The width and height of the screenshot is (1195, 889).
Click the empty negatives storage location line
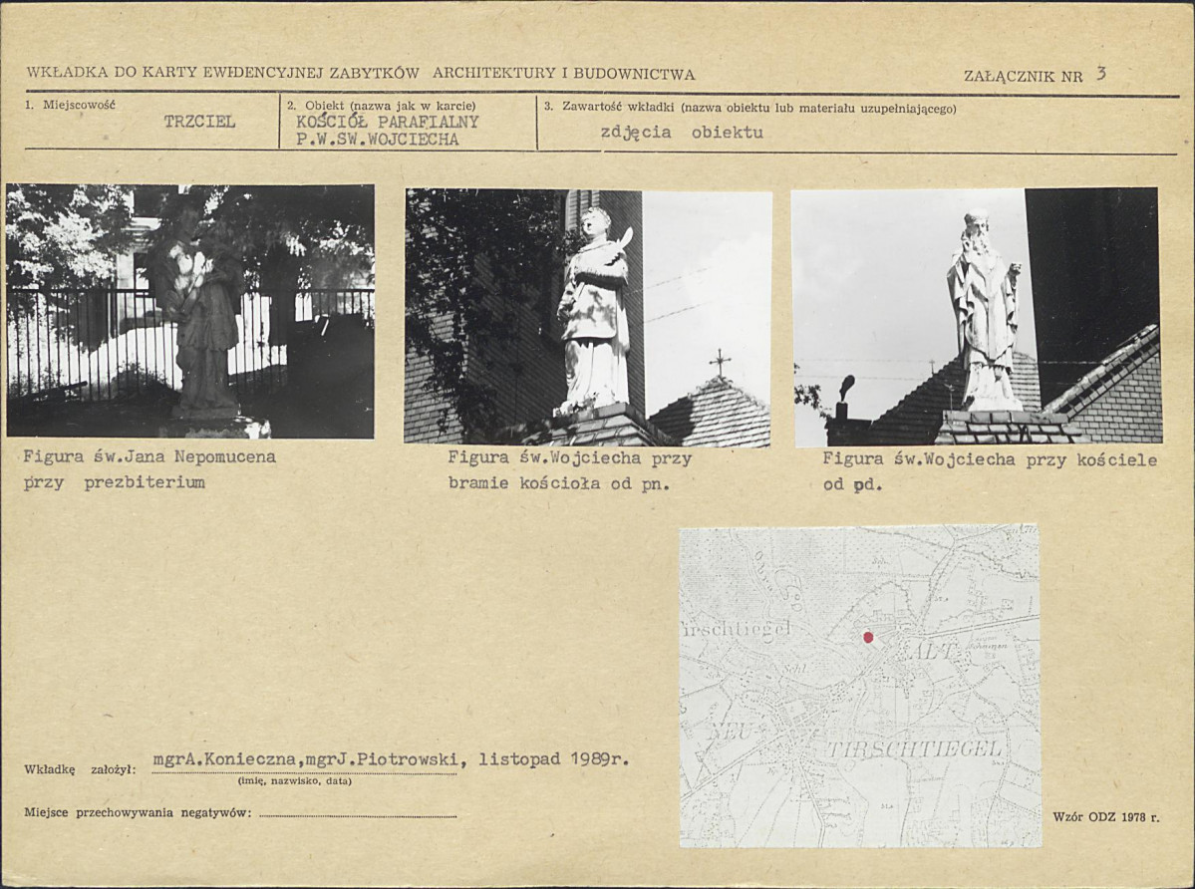[358, 813]
